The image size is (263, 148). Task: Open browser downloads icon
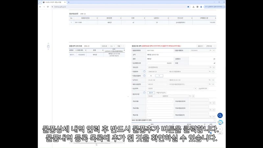point(193,7)
